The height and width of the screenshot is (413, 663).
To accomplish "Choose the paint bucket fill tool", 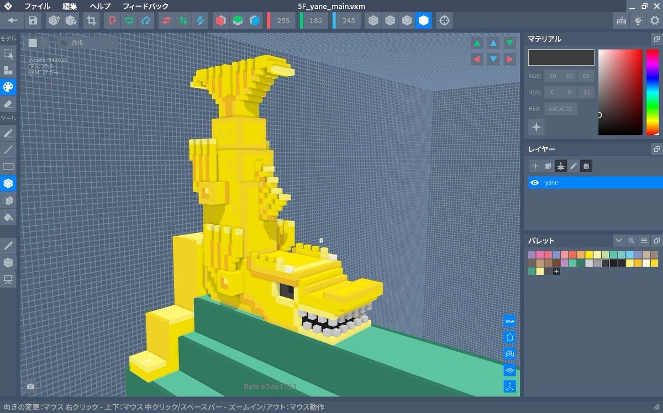I will [x=8, y=217].
